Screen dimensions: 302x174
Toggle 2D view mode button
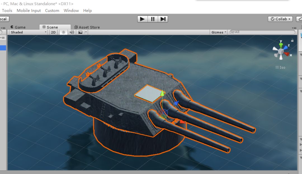(53, 32)
